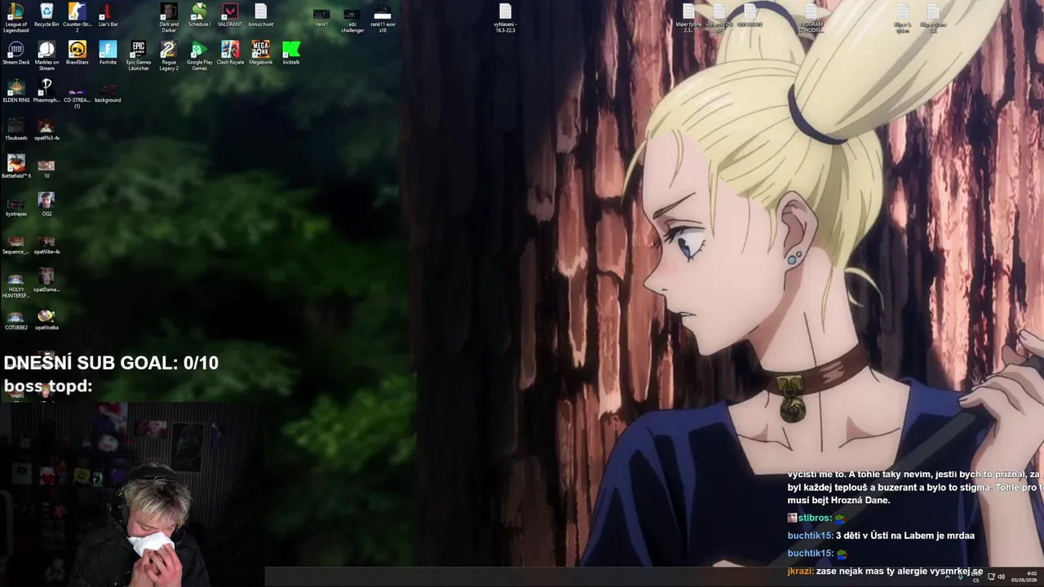
Task: Launch BrawlStars shortcut
Action: (77, 53)
